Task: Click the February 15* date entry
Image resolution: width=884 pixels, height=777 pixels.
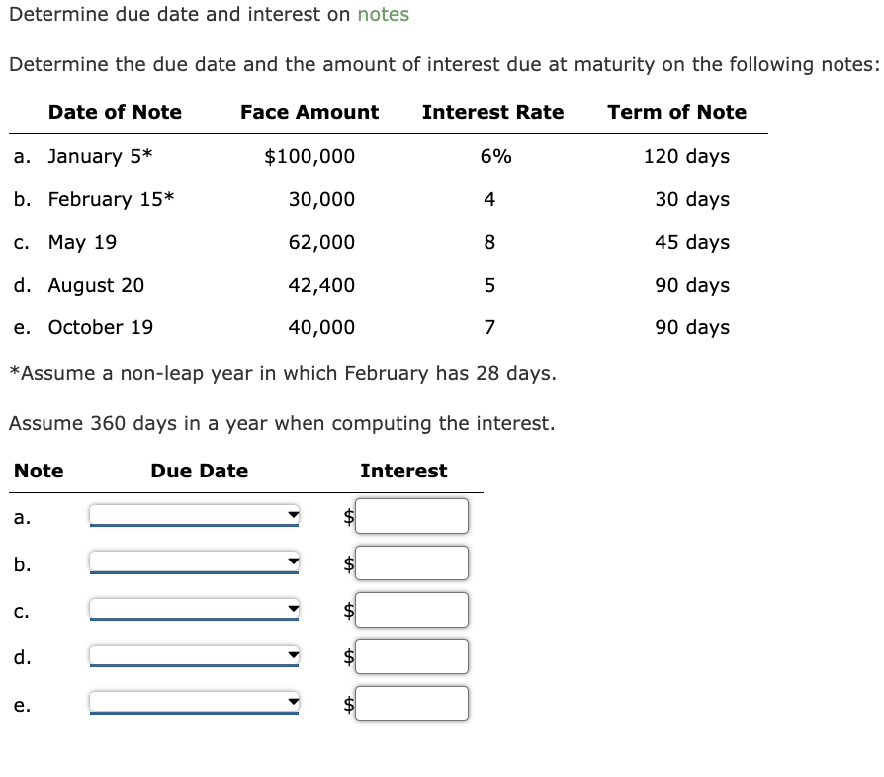Action: tap(112, 199)
